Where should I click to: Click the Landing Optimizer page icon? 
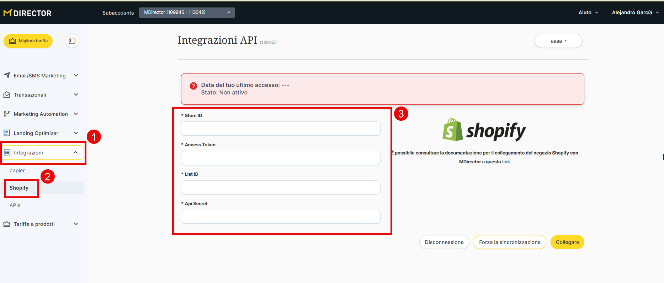pos(7,133)
